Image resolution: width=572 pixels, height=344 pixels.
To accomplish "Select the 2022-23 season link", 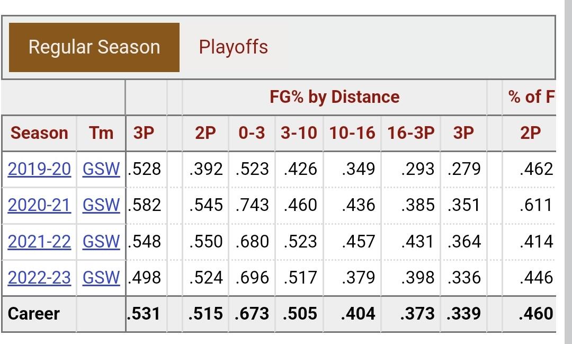I will (x=39, y=277).
